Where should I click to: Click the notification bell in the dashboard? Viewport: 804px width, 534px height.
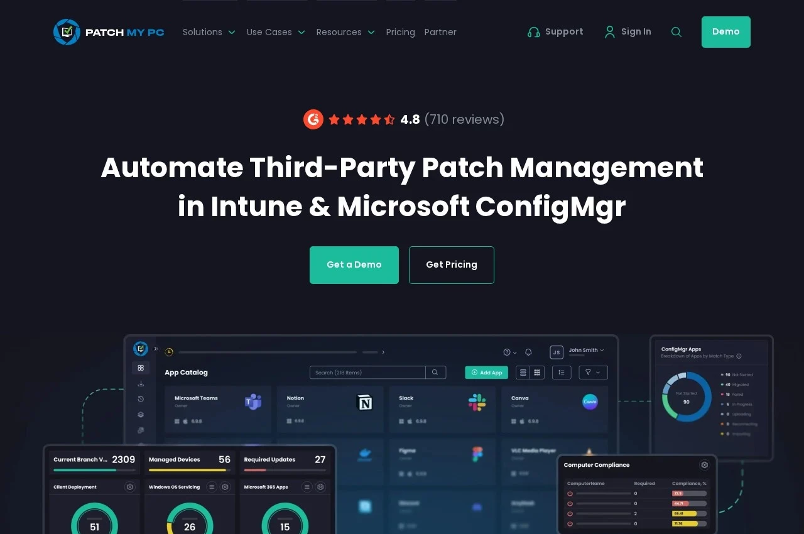click(x=528, y=352)
